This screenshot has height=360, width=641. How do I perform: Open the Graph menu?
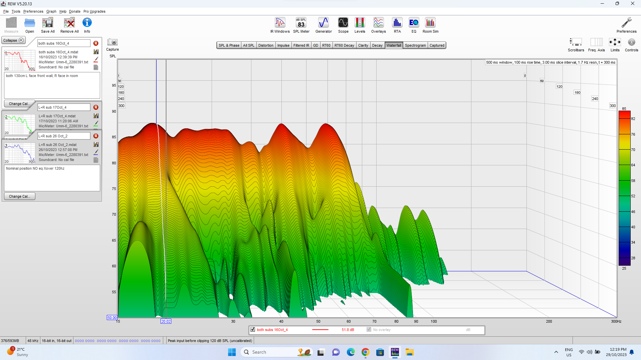pyautogui.click(x=51, y=11)
